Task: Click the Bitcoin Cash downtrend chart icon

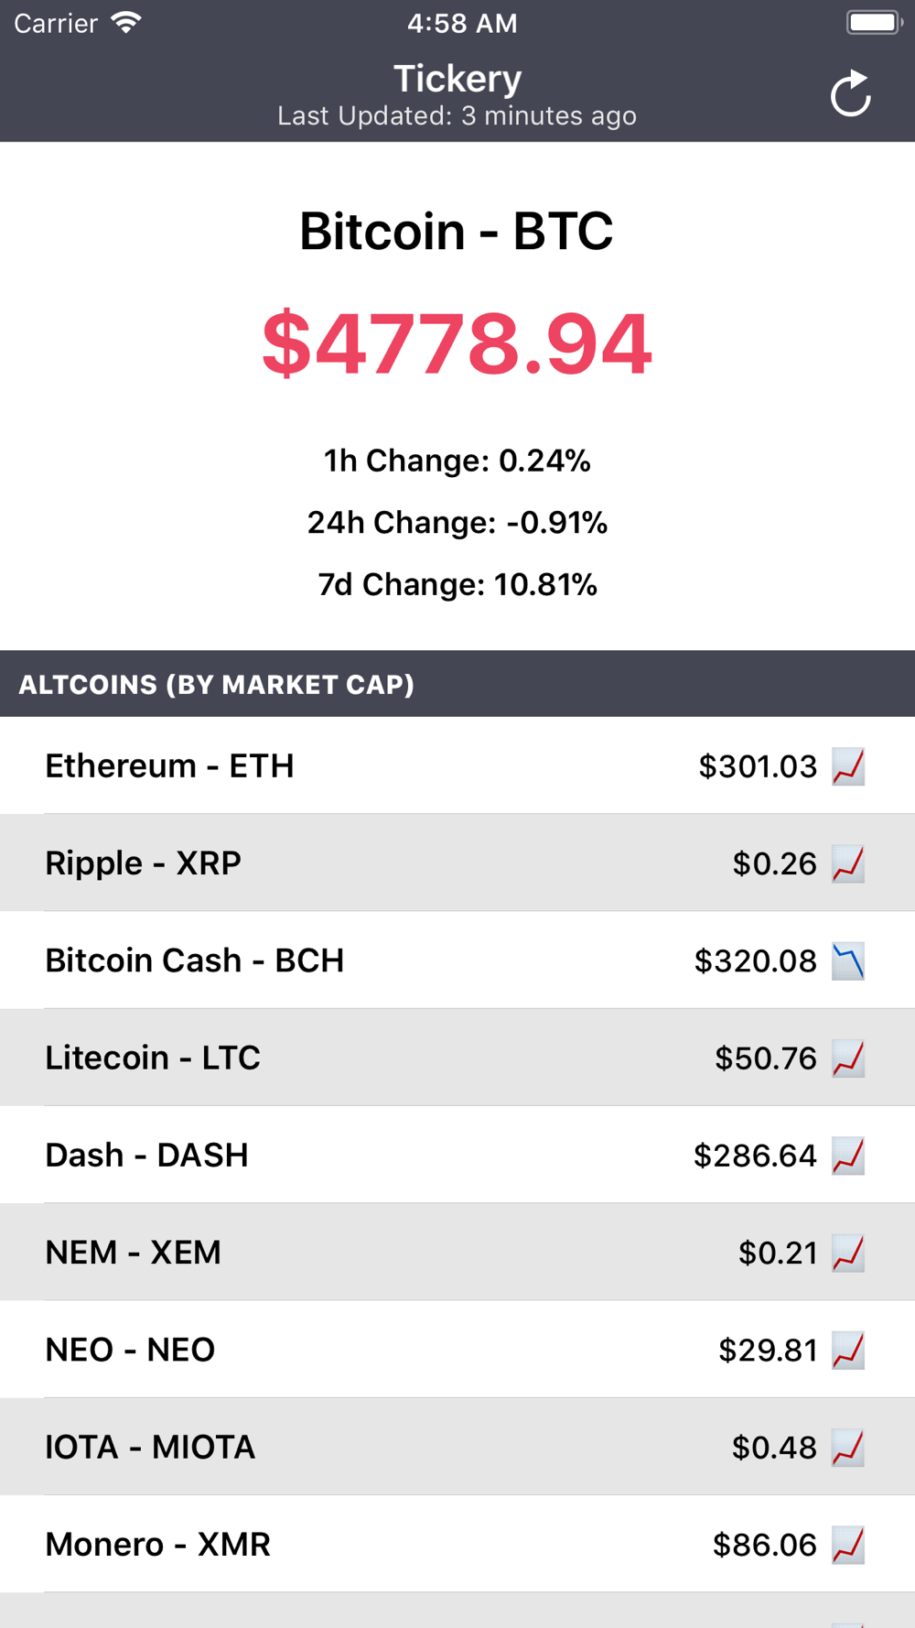Action: point(848,961)
